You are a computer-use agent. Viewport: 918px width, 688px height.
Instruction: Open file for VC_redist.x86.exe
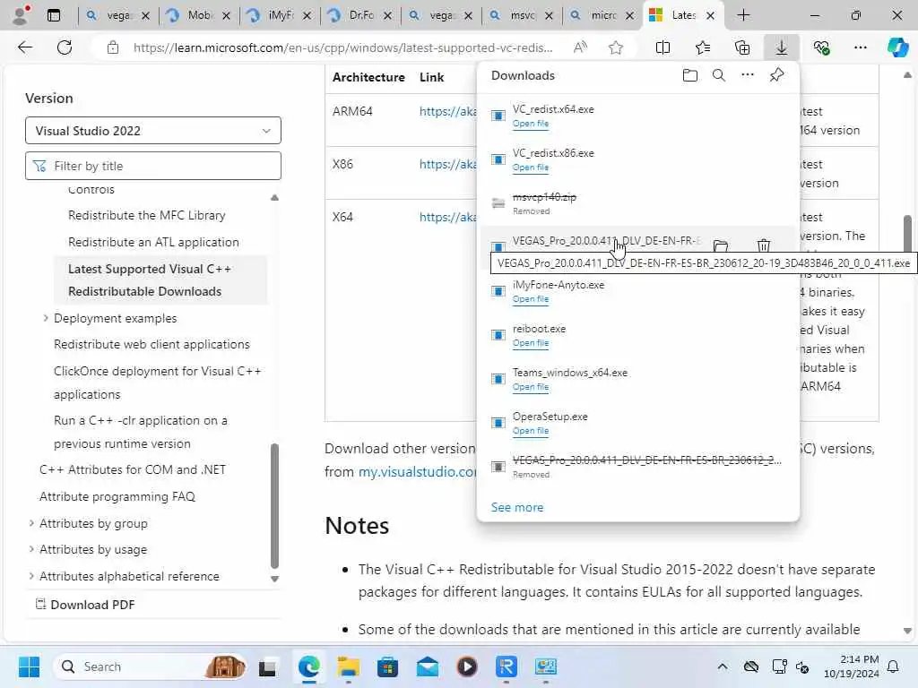pos(531,168)
